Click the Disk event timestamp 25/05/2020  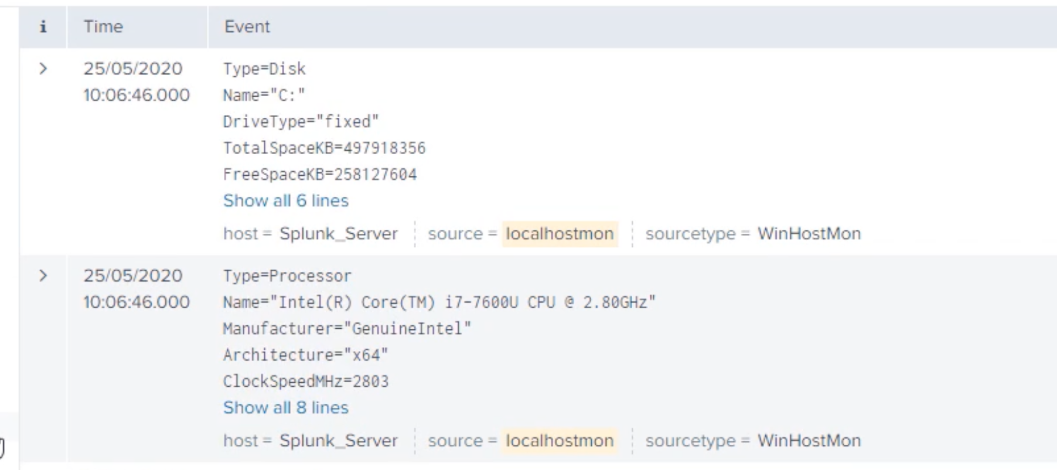133,69
